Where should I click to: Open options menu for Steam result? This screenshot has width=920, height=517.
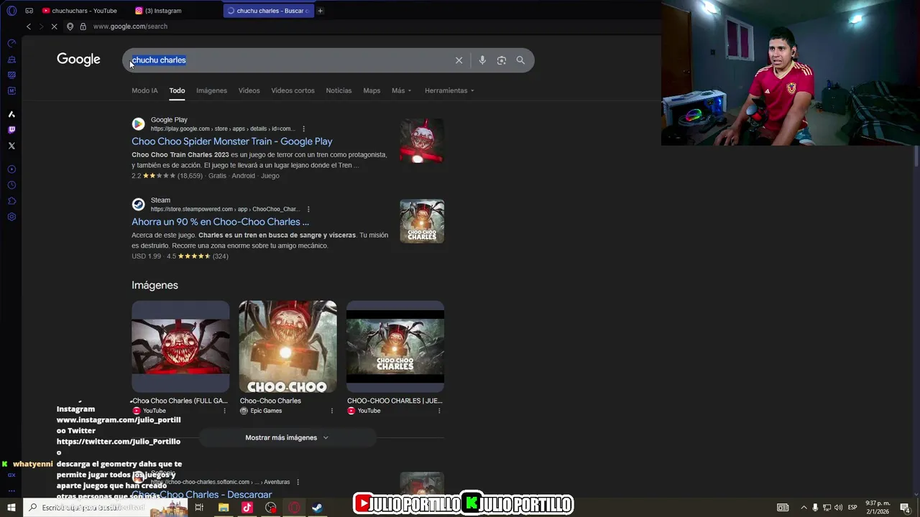pyautogui.click(x=308, y=210)
